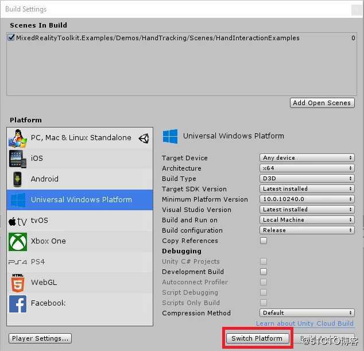Select PC, Mac & Linux Standalone platform
The height and width of the screenshot is (351, 364).
pos(80,138)
